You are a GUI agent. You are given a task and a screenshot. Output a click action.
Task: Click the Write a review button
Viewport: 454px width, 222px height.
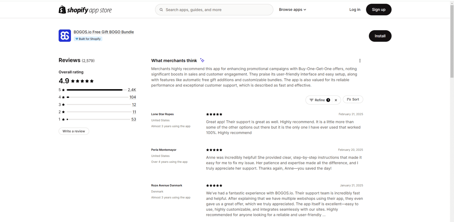pyautogui.click(x=74, y=131)
